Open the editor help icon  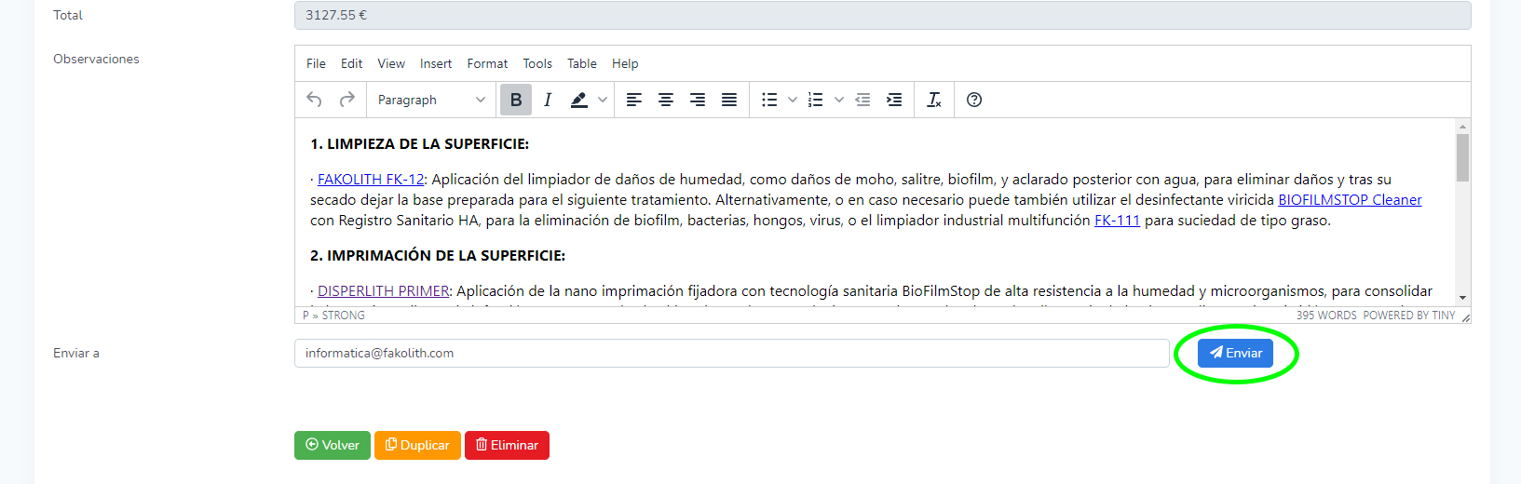coord(974,100)
